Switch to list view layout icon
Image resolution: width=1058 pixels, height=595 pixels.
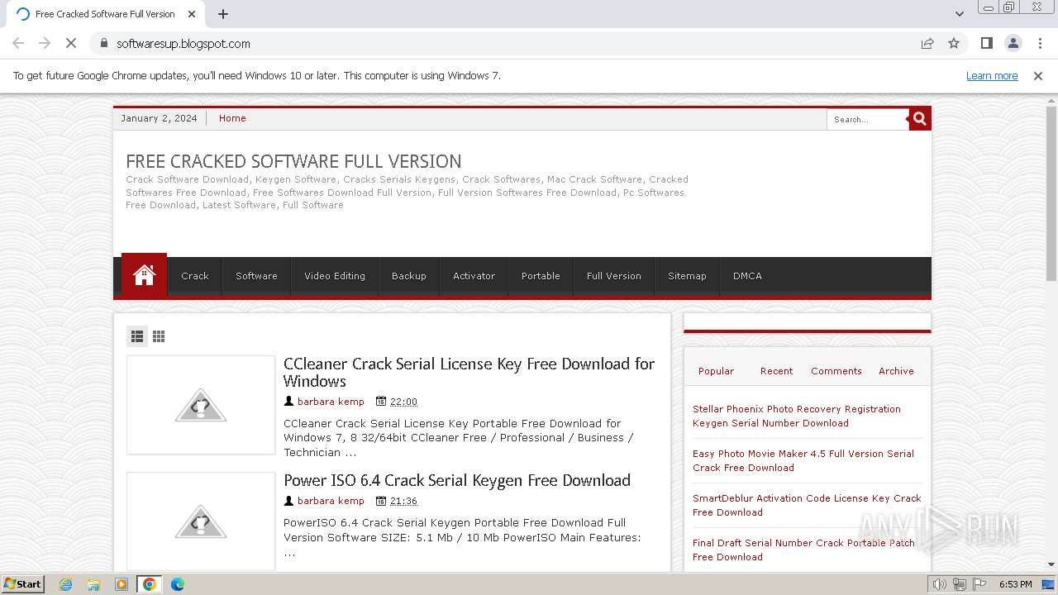pos(137,336)
